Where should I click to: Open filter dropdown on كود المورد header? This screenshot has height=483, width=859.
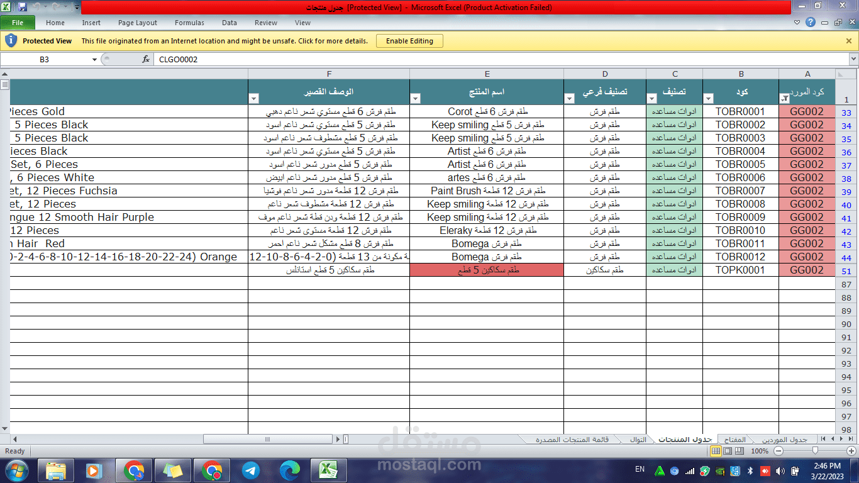pos(785,98)
